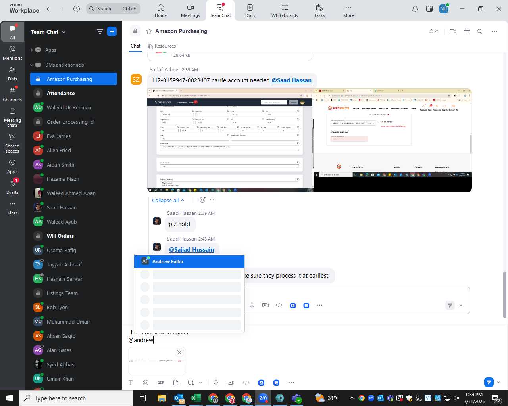Record video message in bottom composer
The image size is (508, 406).
point(231,383)
